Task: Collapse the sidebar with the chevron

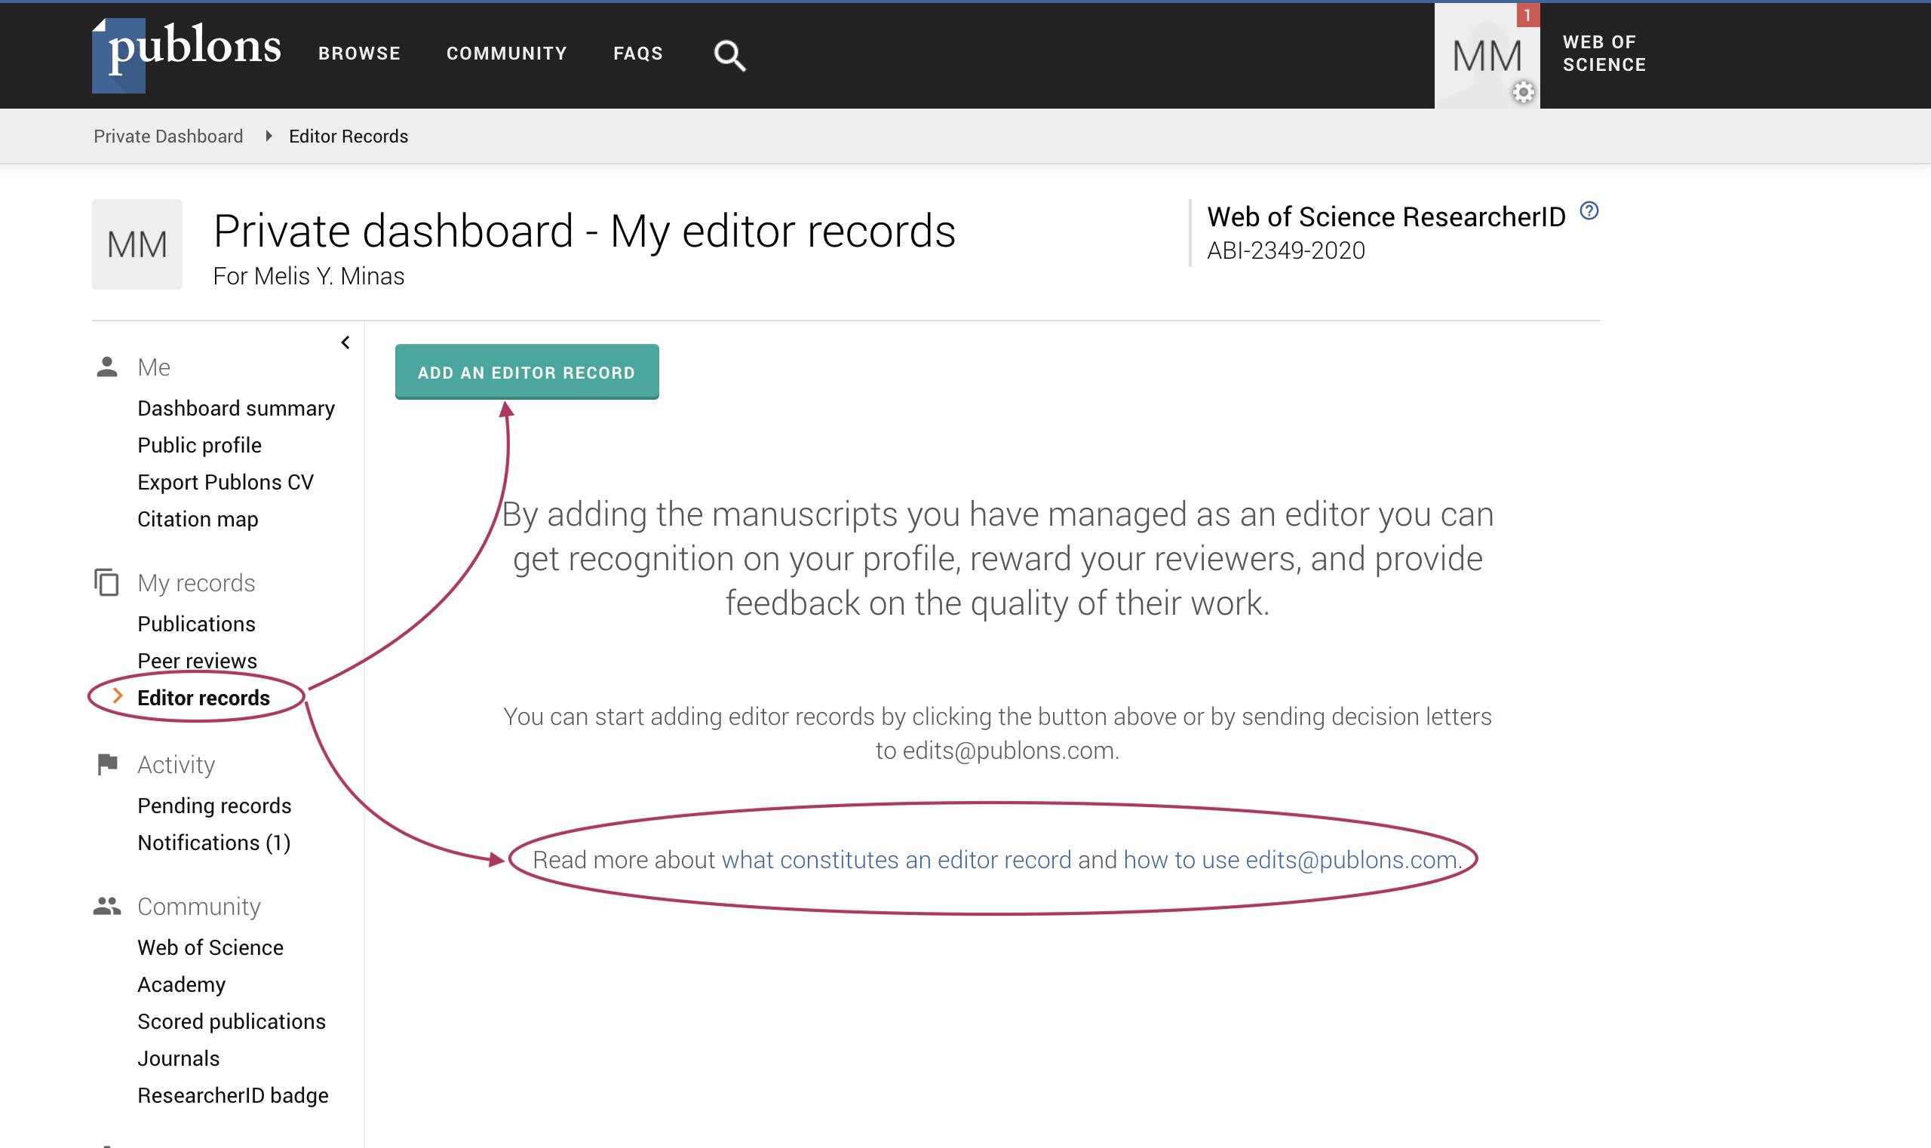Action: 345,342
